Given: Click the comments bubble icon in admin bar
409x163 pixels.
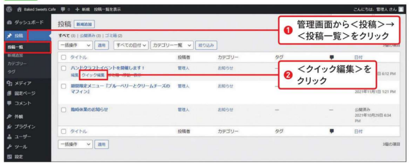Looking at the screenshot, I should (x=63, y=9).
